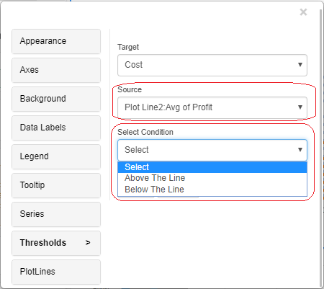The height and width of the screenshot is (289, 324).
Task: Close the chart settings dialog
Action: coord(303,12)
